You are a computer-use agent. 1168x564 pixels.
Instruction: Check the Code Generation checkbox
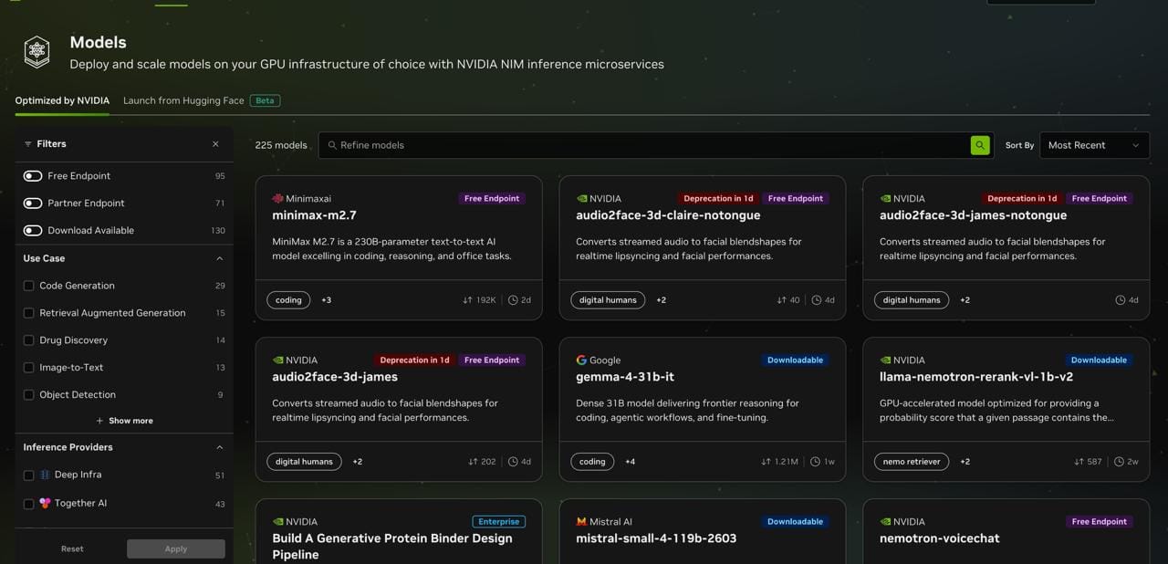(x=28, y=286)
